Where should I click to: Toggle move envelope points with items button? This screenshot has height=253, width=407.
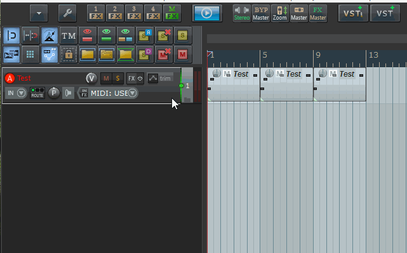point(50,55)
